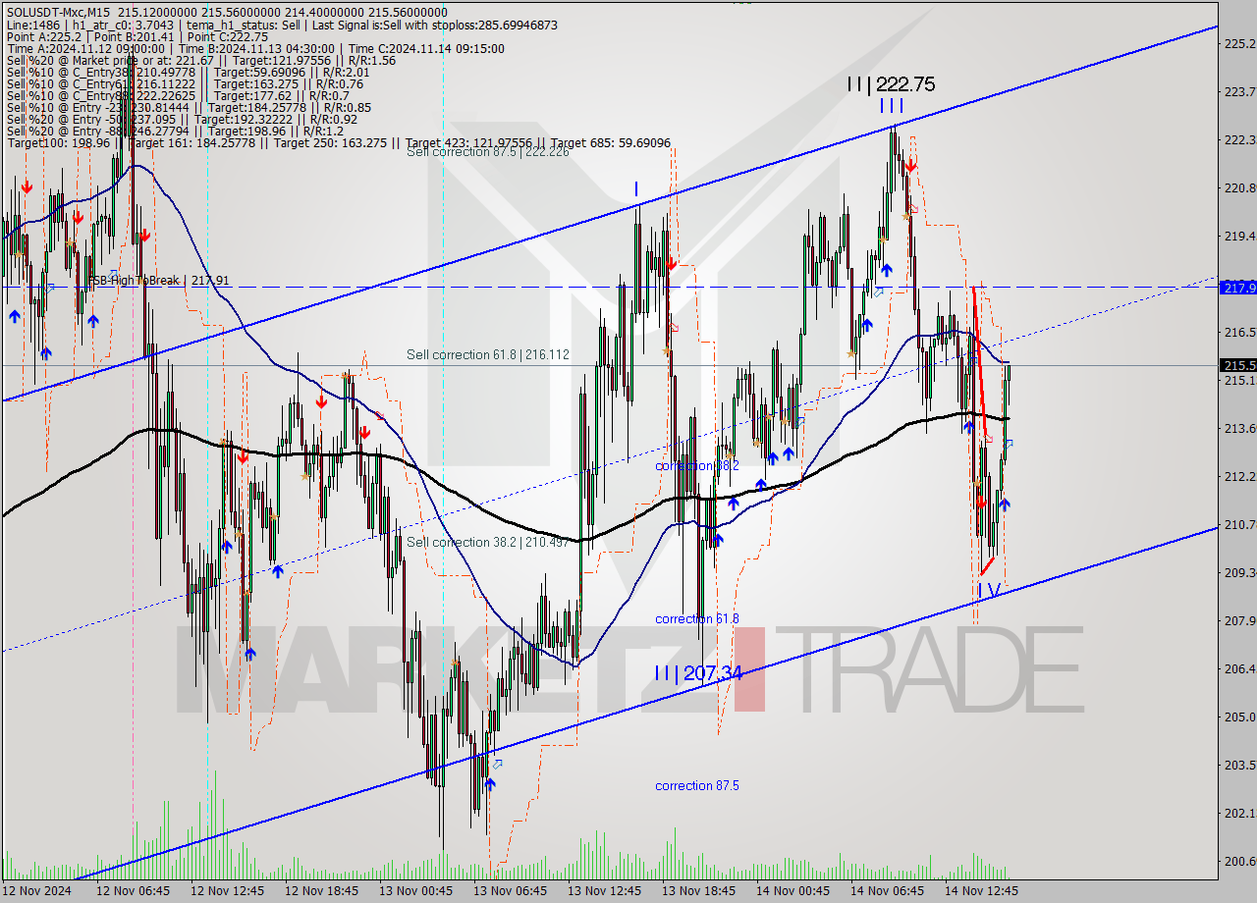Select the blue 'correction 38.2' label
Viewport: 1257px width, 903px height.
697,465
